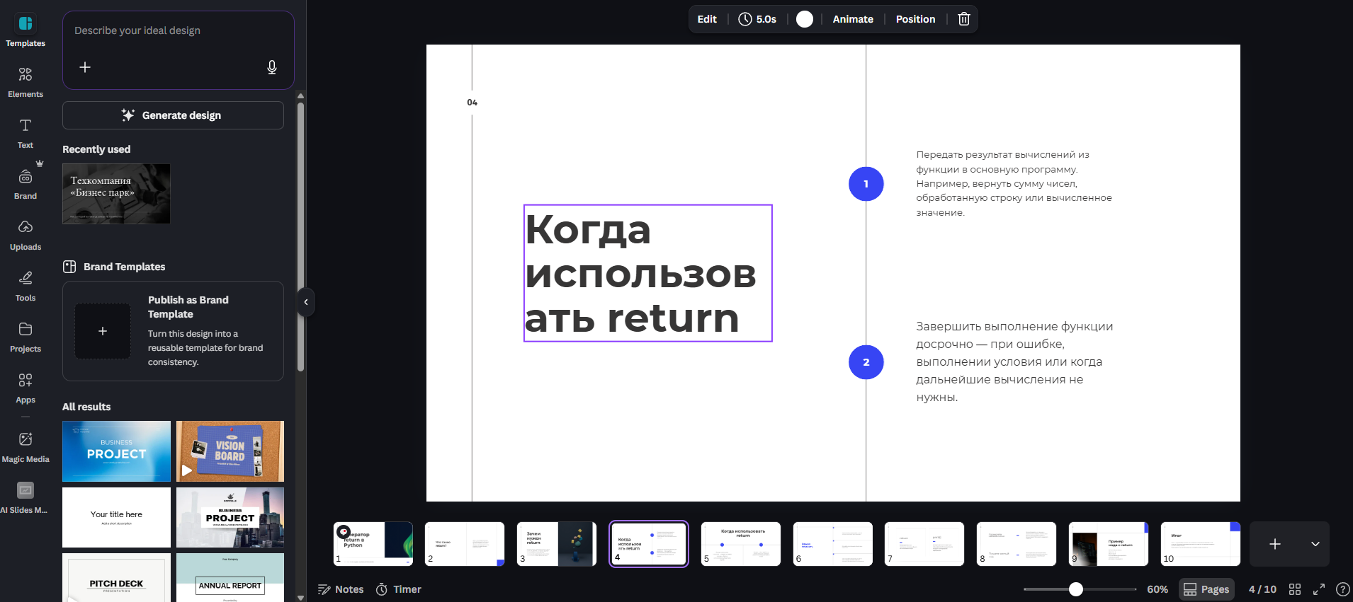Click the microphone voice input icon
The height and width of the screenshot is (602, 1353).
pyautogui.click(x=271, y=67)
